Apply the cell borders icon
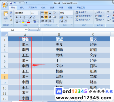 [17, 21]
